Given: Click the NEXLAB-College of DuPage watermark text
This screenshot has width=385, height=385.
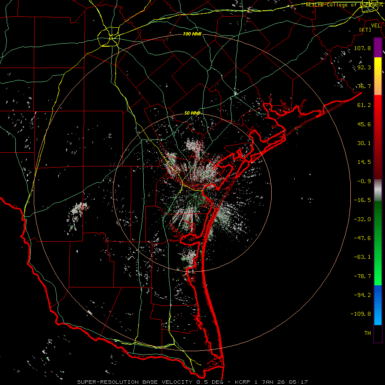Looking at the screenshot, I should (x=344, y=5).
